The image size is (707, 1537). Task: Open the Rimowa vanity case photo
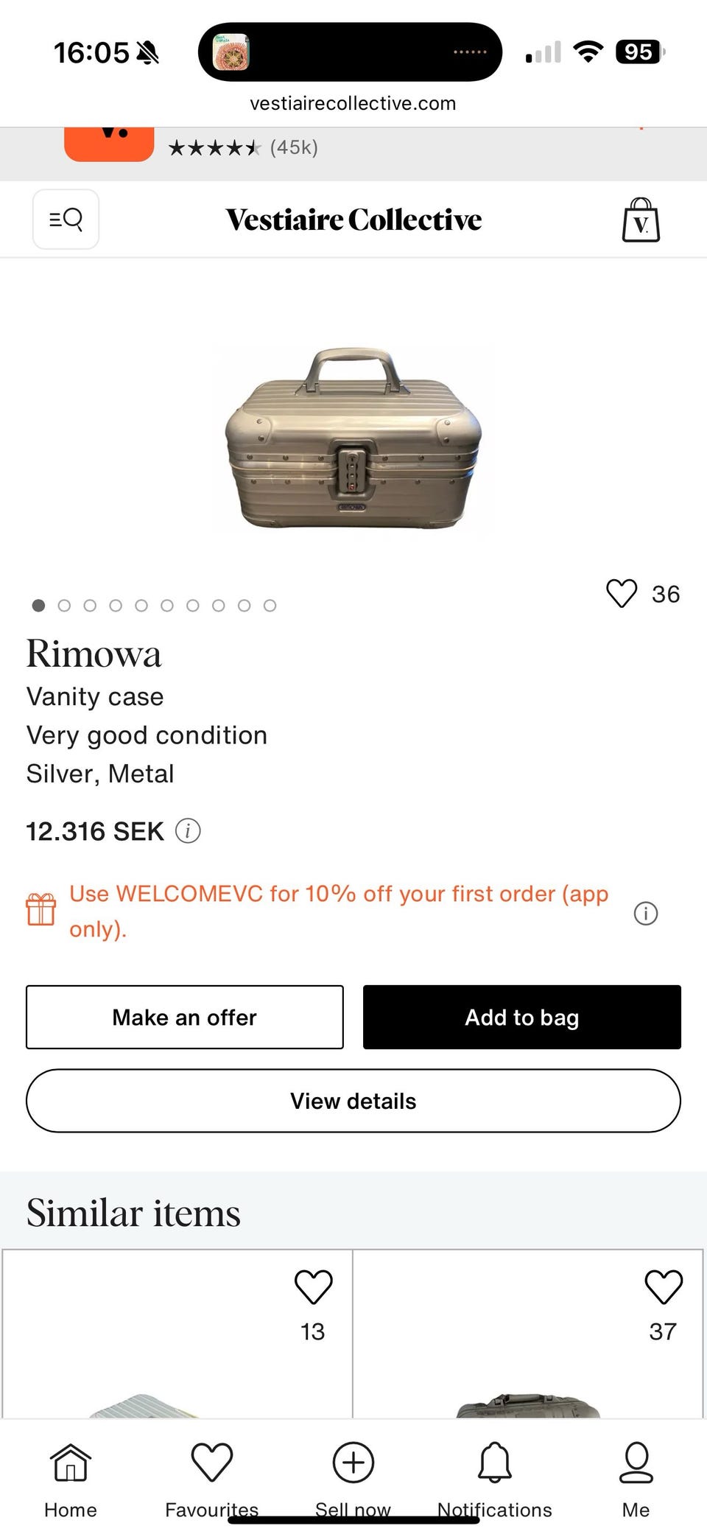coord(353,439)
